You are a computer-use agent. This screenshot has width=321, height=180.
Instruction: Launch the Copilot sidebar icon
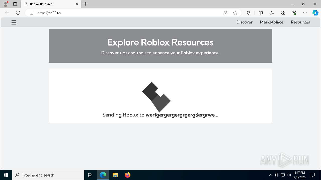[x=315, y=13]
